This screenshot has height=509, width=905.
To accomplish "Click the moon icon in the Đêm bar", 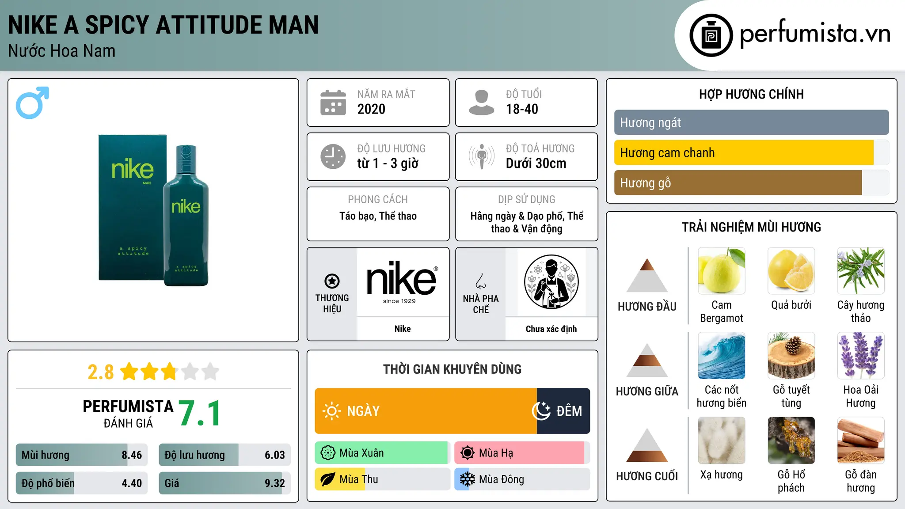I will click(x=541, y=411).
